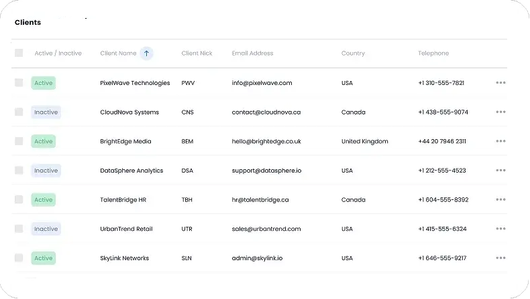The image size is (530, 299).
Task: Click the email hr@talentbridge.ca
Action: tap(260, 200)
